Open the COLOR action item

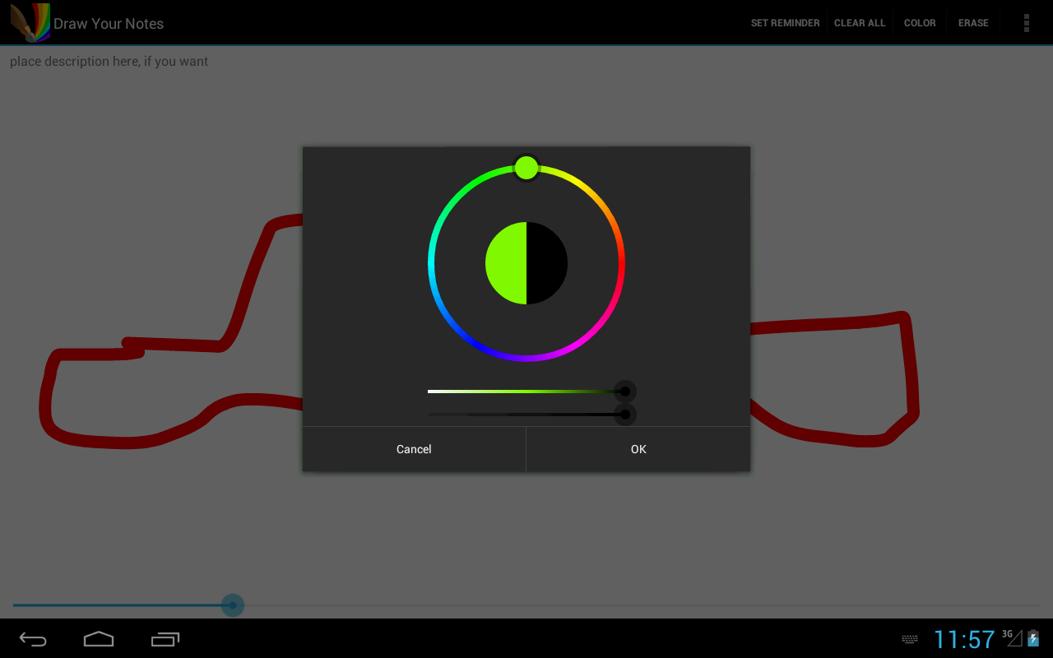[920, 23]
